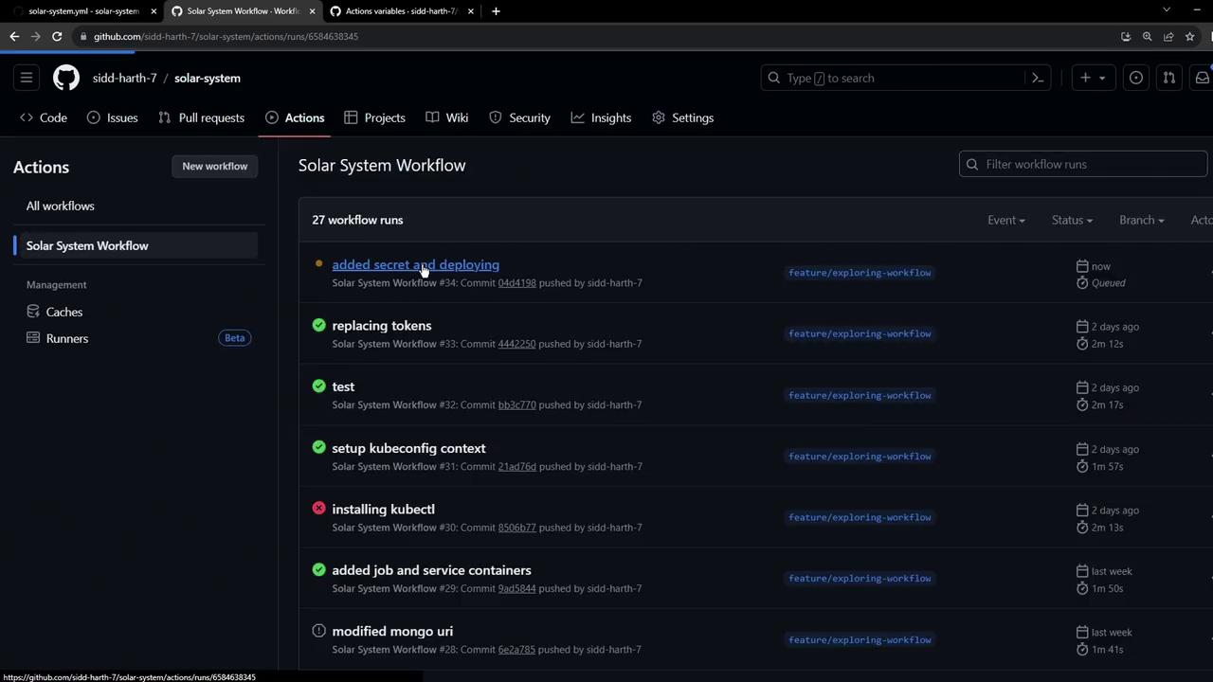The image size is (1213, 682).
Task: Open the header Issues circle-dot icon
Action: (x=1136, y=78)
